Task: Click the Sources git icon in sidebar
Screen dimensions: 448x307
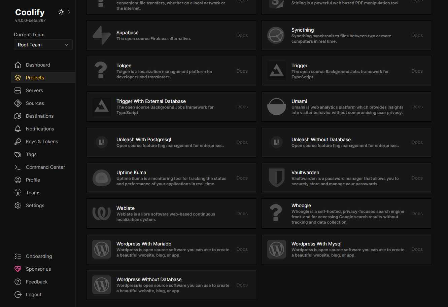Action: click(18, 103)
